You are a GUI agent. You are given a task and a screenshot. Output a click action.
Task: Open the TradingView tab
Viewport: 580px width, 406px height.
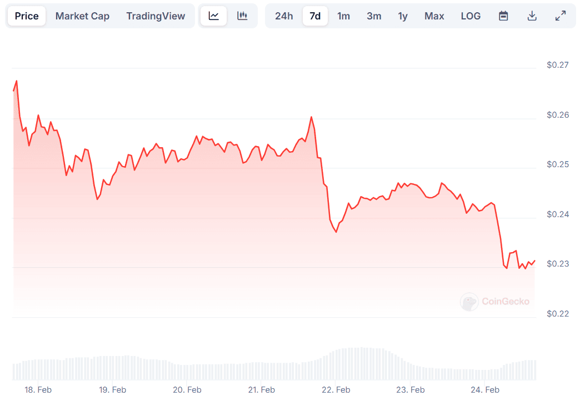click(156, 16)
